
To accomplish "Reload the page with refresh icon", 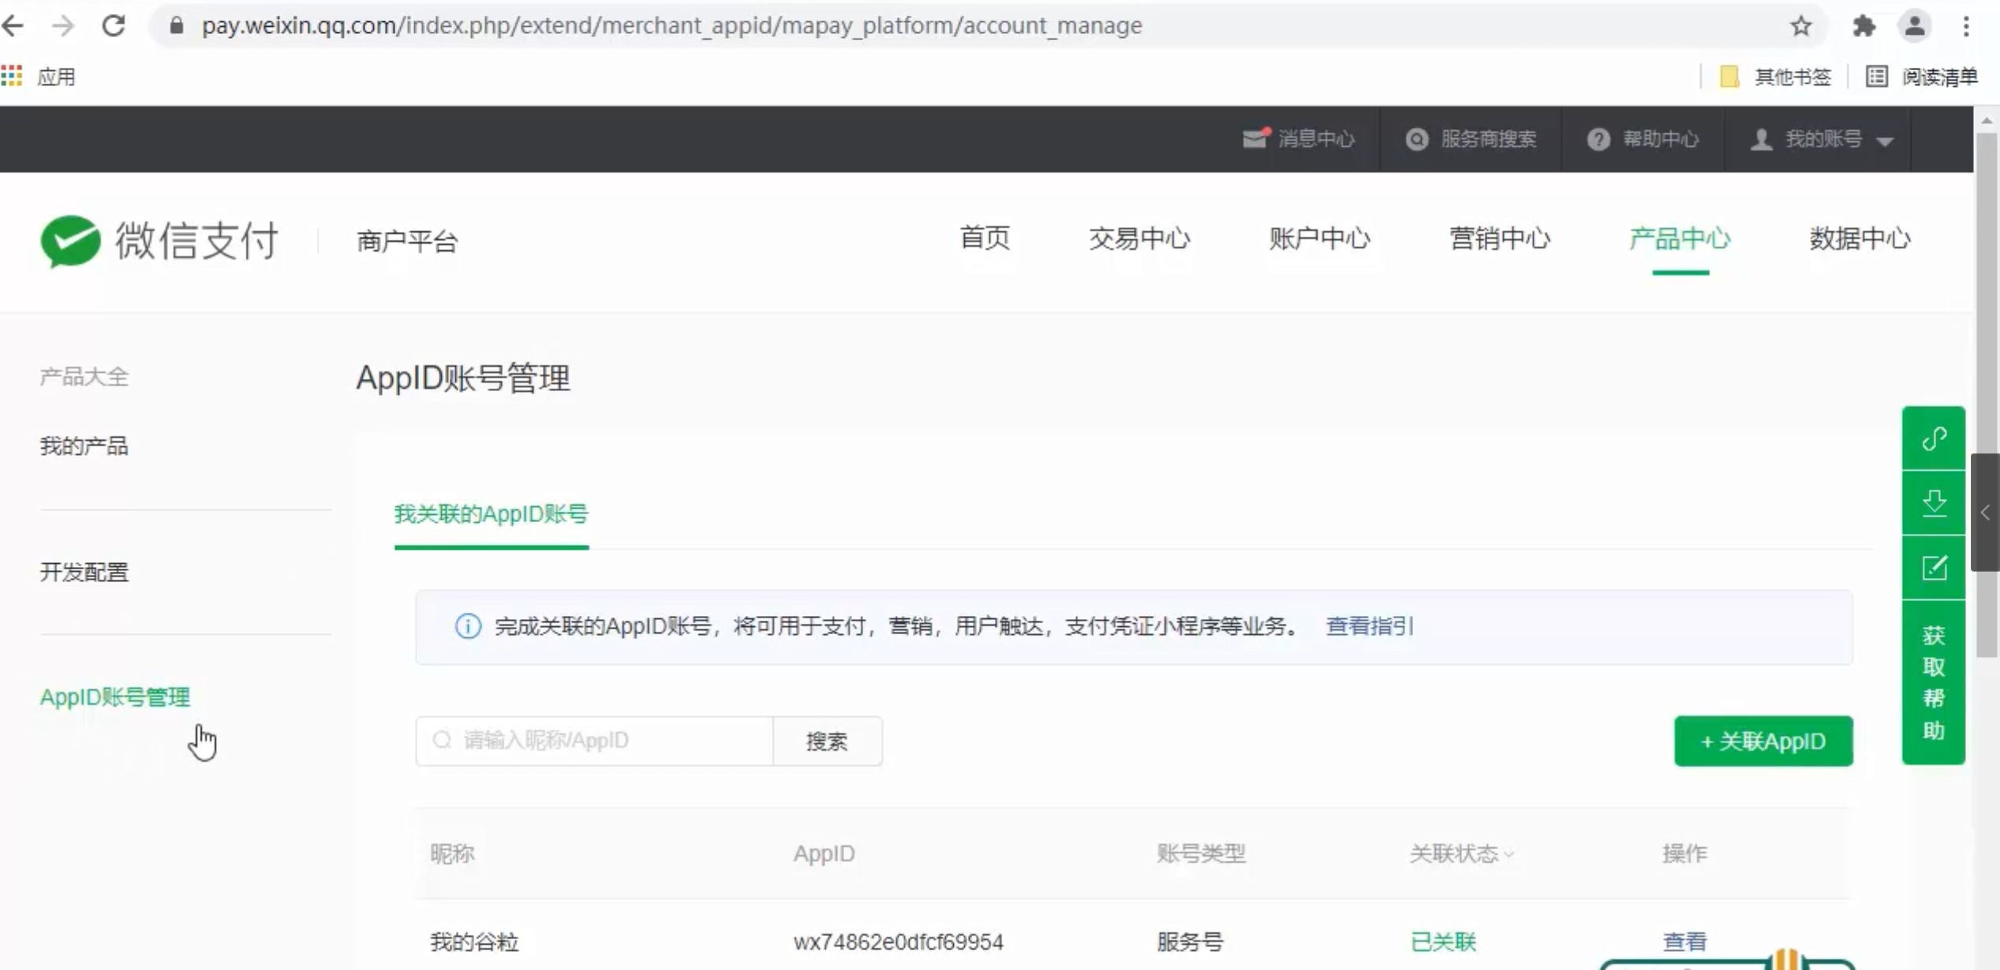I will click(114, 26).
